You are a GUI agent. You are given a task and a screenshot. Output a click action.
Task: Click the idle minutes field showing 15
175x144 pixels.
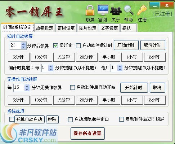pos(19,88)
